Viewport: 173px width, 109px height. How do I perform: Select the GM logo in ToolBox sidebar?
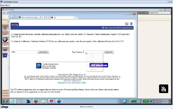click(x=5, y=55)
